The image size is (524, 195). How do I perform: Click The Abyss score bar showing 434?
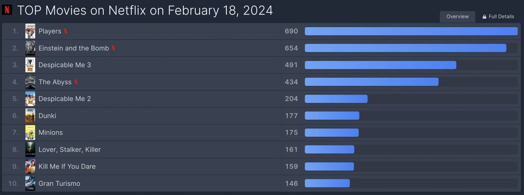point(372,82)
